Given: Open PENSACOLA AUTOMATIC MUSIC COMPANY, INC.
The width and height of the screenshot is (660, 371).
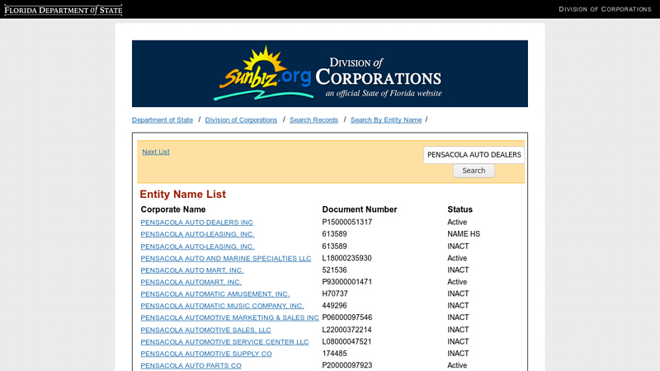Looking at the screenshot, I should [x=222, y=306].
